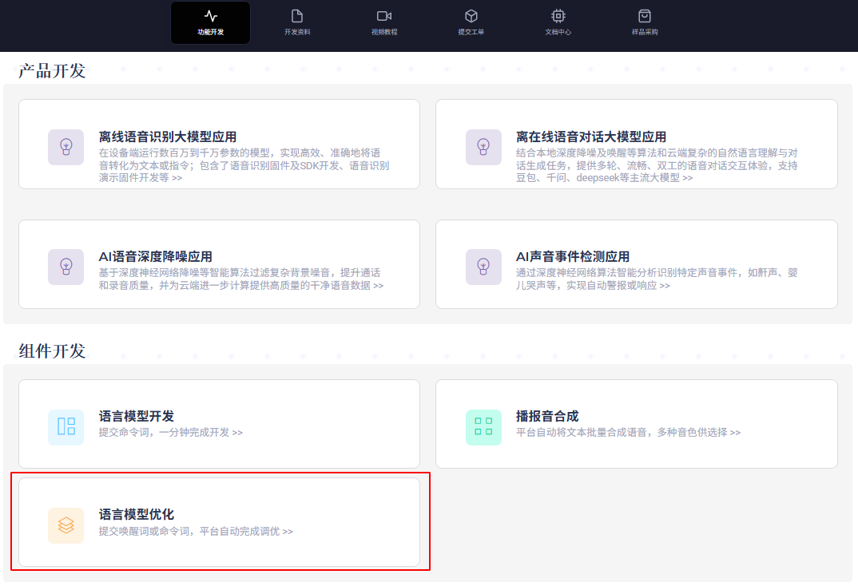Click 提交命令词，一分钟完成开发 >> link

170,433
